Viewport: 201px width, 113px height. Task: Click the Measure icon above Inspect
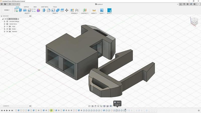click(94, 10)
